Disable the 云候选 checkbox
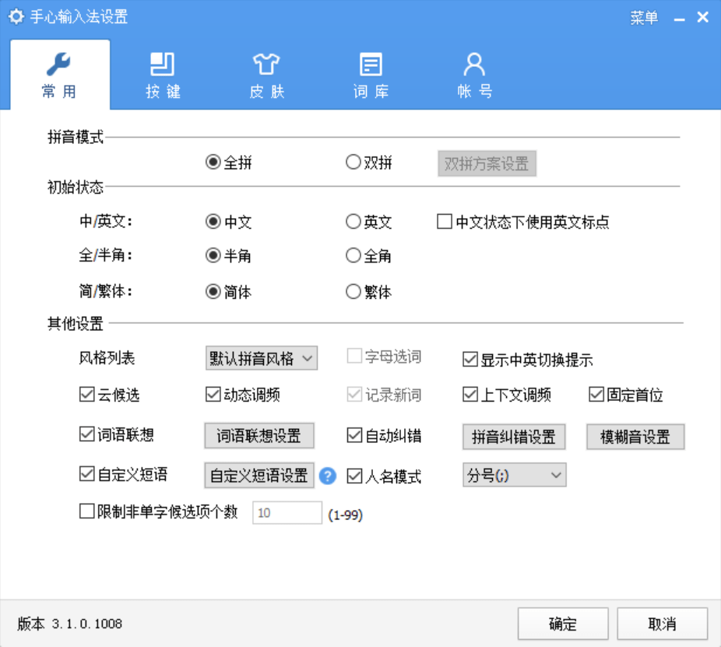Image resolution: width=721 pixels, height=647 pixels. point(86,395)
